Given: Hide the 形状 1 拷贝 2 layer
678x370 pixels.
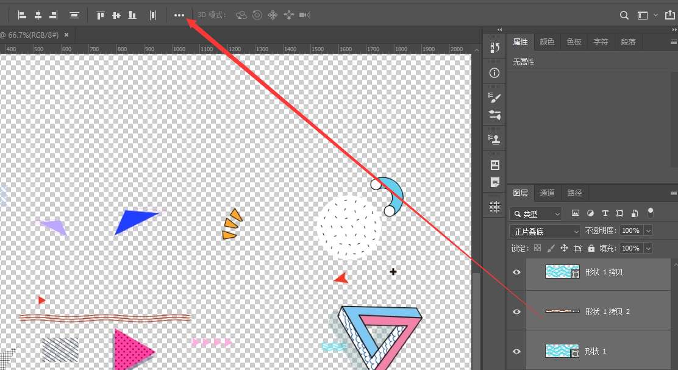Looking at the screenshot, I should pos(516,312).
